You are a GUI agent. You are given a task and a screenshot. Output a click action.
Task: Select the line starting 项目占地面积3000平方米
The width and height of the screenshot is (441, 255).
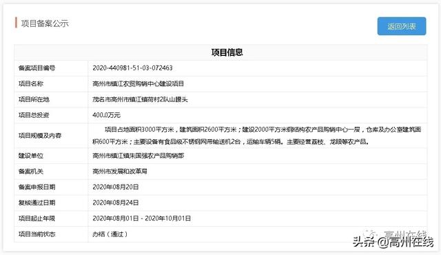click(263, 130)
